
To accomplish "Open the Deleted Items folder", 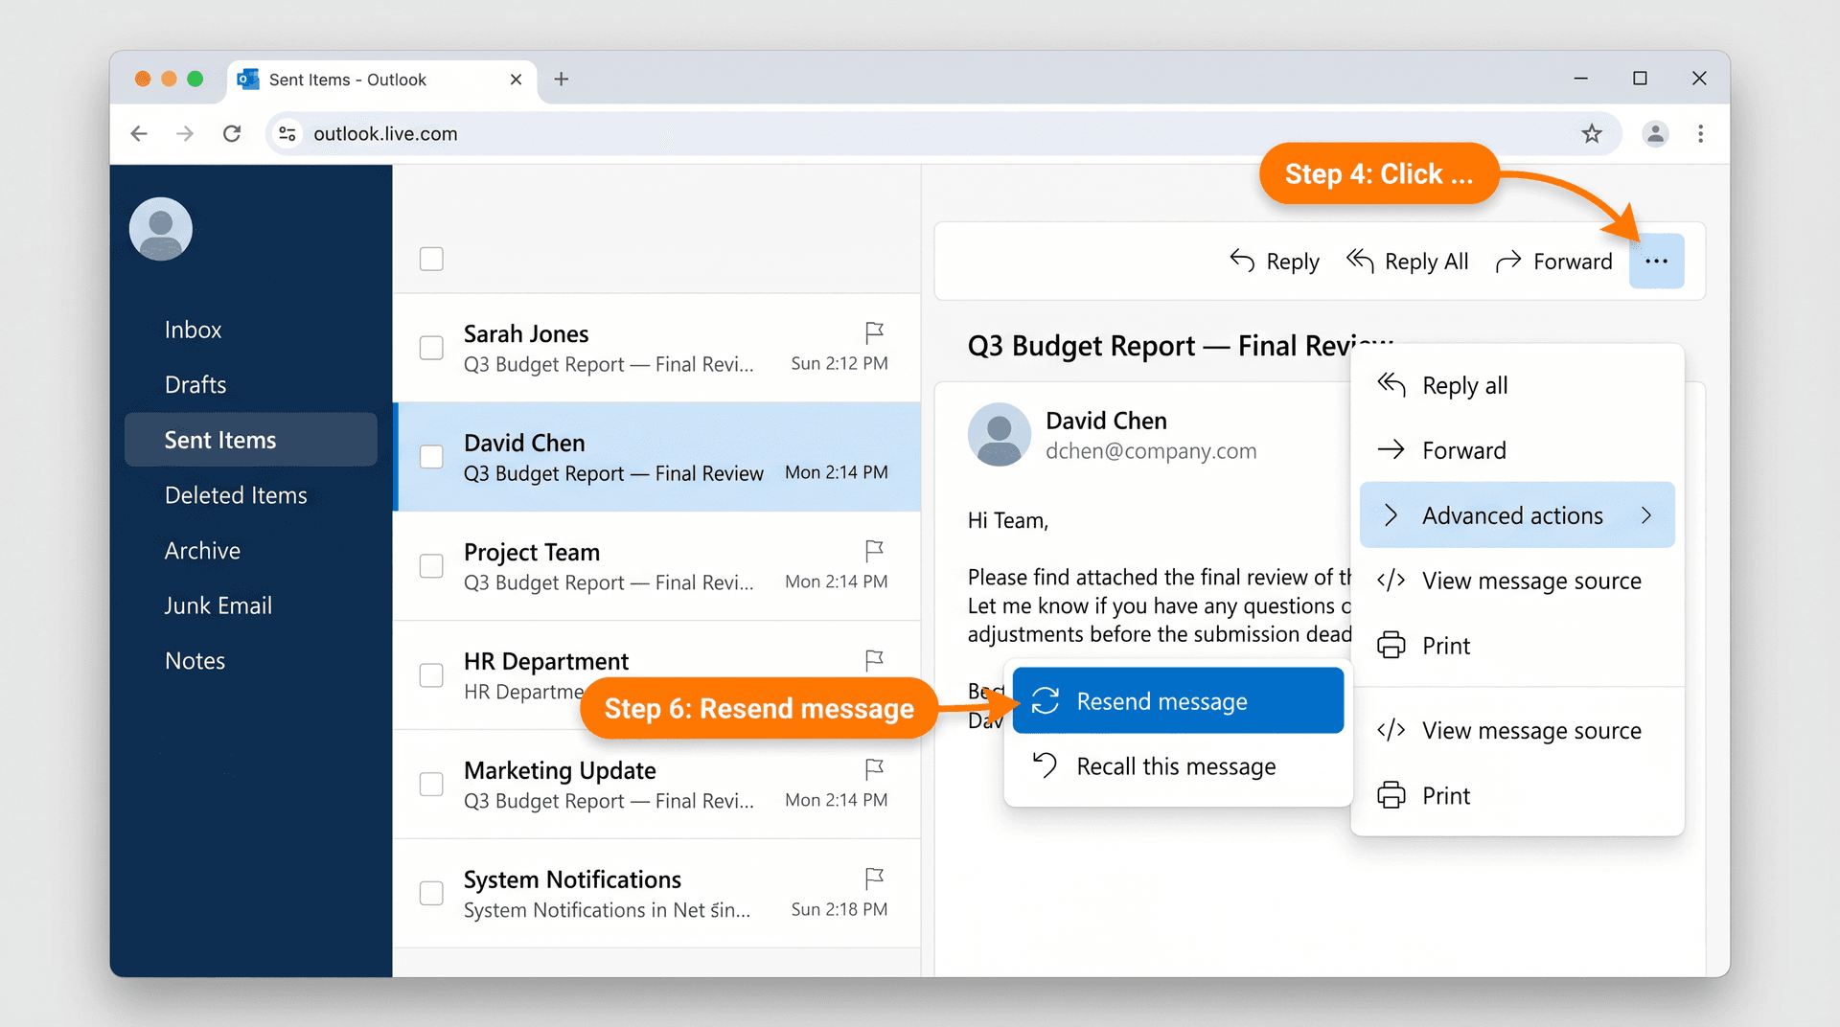I will 236,495.
